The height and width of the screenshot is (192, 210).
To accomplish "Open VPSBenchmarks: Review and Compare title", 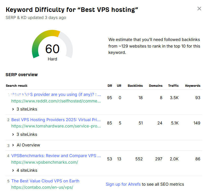I will (56, 156).
